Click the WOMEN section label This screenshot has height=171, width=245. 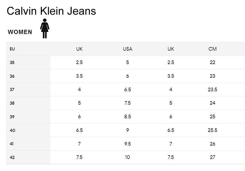click(20, 32)
